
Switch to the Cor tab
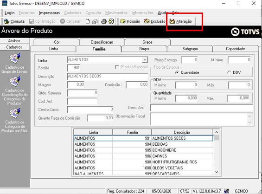(x=57, y=42)
